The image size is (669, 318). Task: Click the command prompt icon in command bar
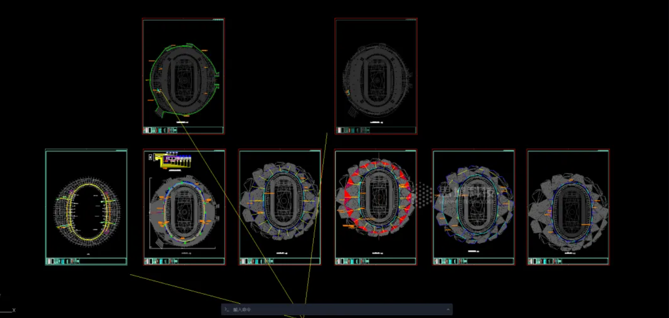[x=227, y=310]
